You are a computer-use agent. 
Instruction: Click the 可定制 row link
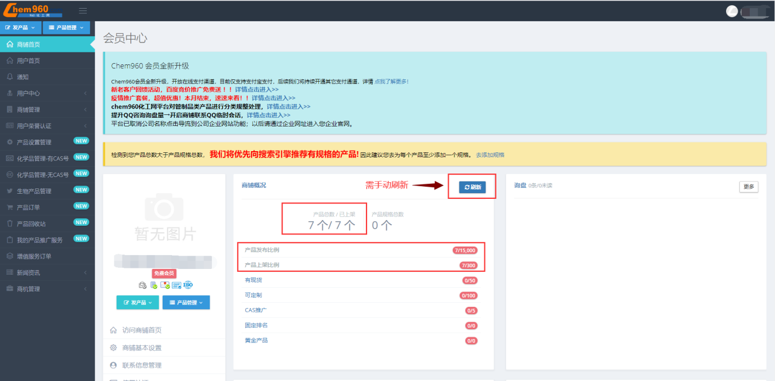coord(253,295)
